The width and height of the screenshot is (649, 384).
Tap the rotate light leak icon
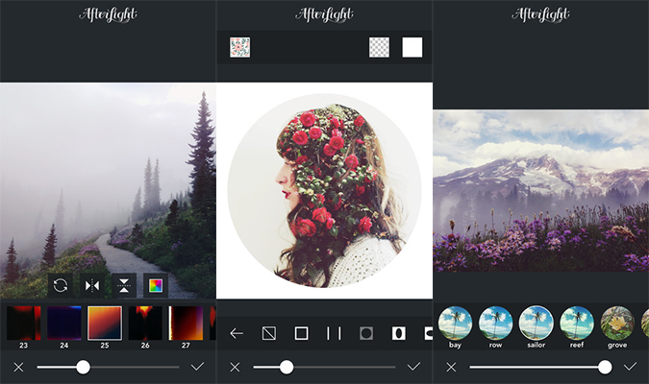pos(61,285)
